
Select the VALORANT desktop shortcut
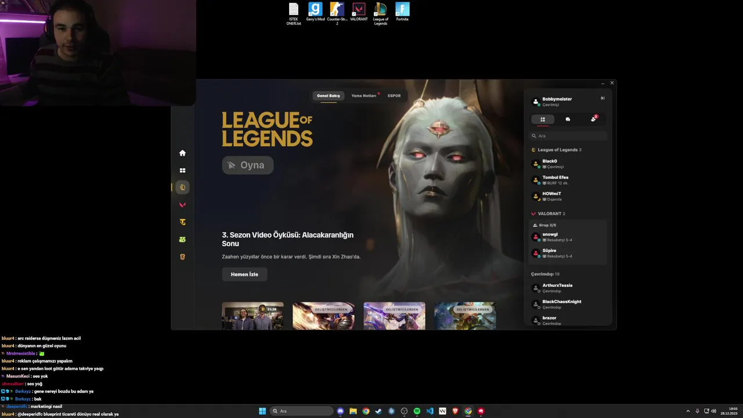359,12
